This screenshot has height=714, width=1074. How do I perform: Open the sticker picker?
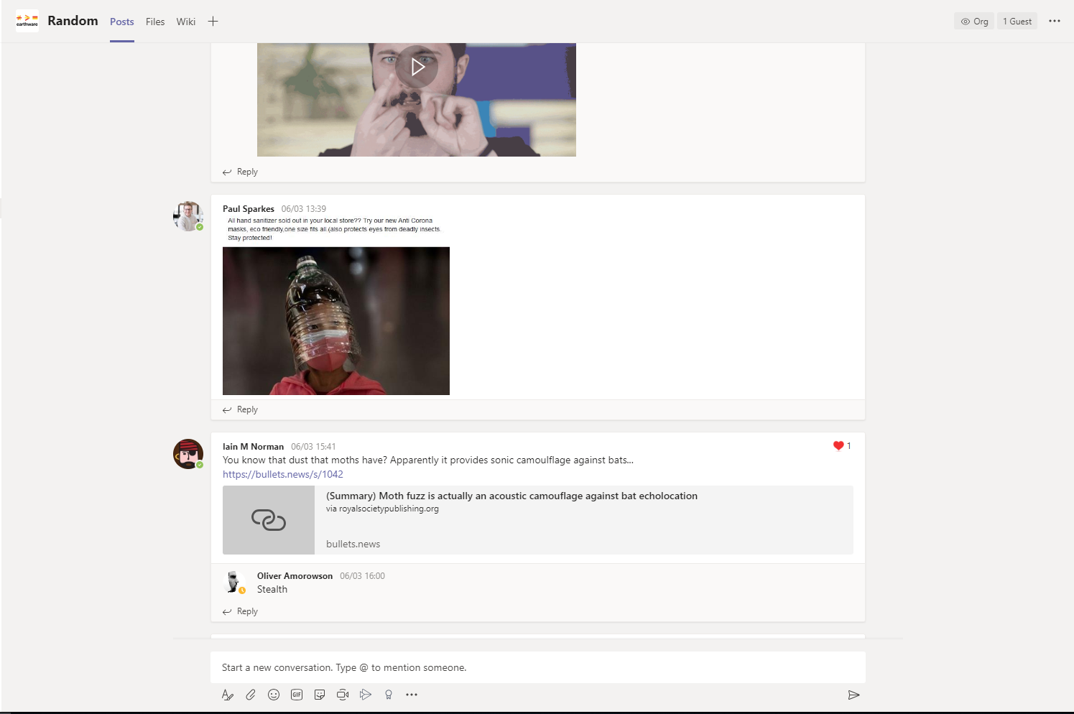pyautogui.click(x=320, y=695)
